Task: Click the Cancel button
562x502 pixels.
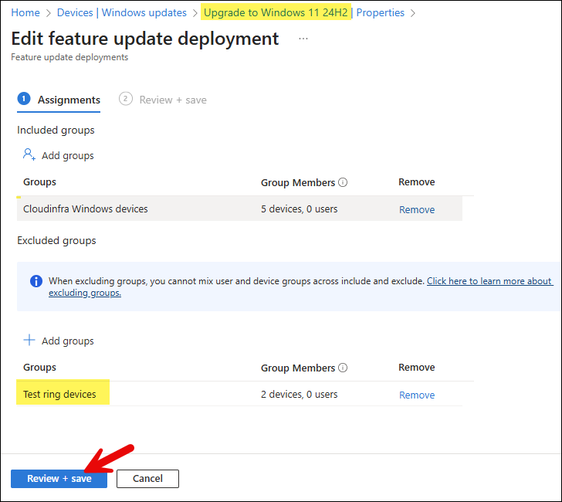Action: [x=147, y=479]
